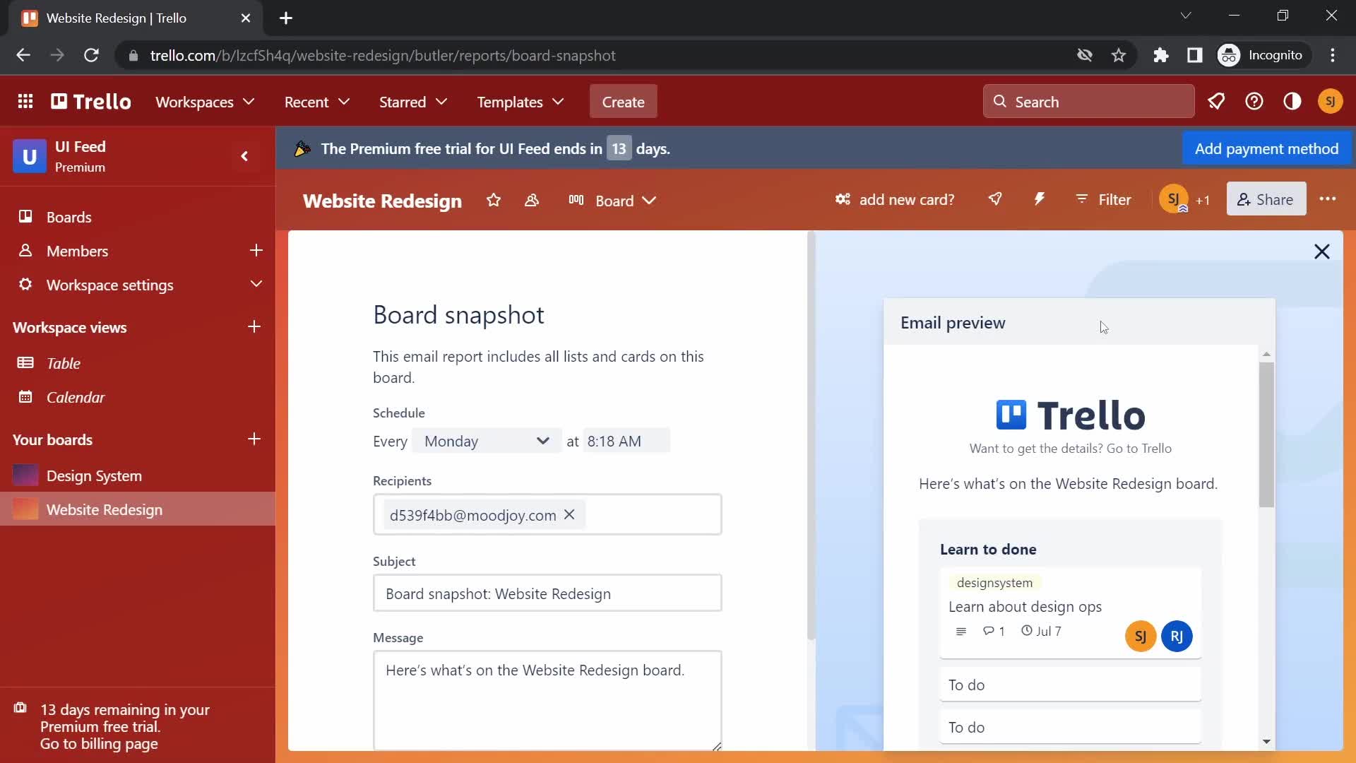Open add new card automation button
1356x763 pixels.
point(894,200)
